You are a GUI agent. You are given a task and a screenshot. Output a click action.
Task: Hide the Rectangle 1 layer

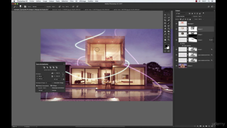pyautogui.click(x=176, y=23)
